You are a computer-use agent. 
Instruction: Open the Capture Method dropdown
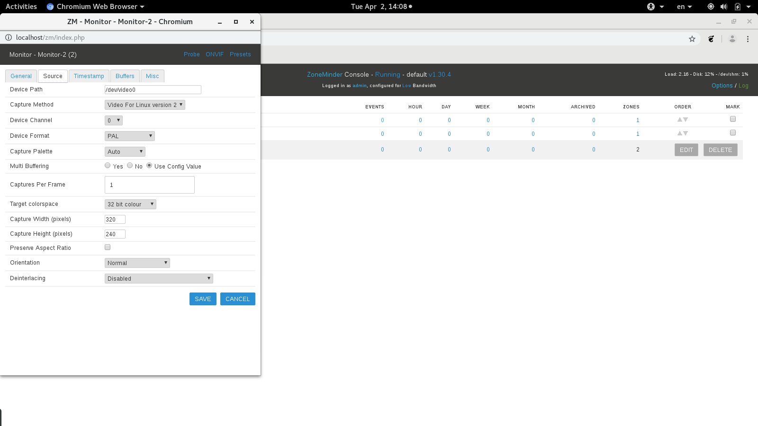click(x=145, y=105)
